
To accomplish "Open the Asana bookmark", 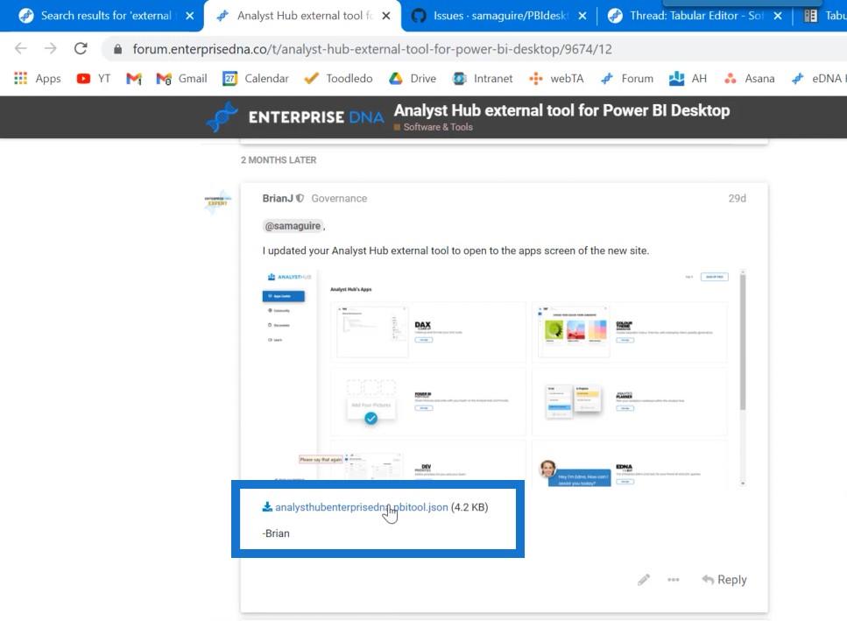I will [x=749, y=78].
